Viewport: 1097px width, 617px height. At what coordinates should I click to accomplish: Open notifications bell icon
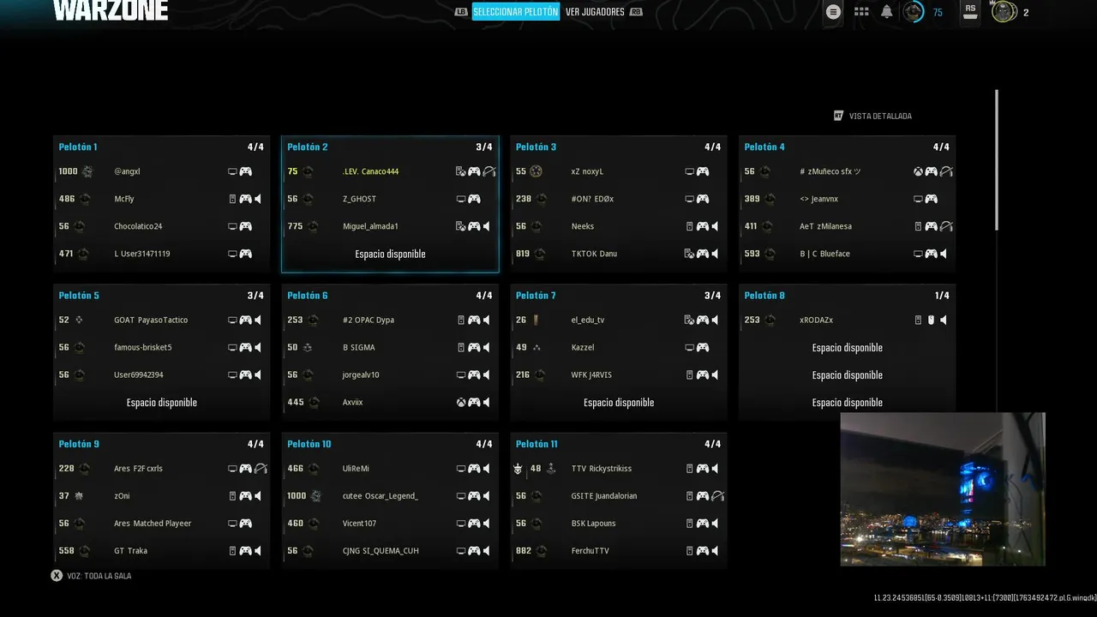[x=887, y=12]
